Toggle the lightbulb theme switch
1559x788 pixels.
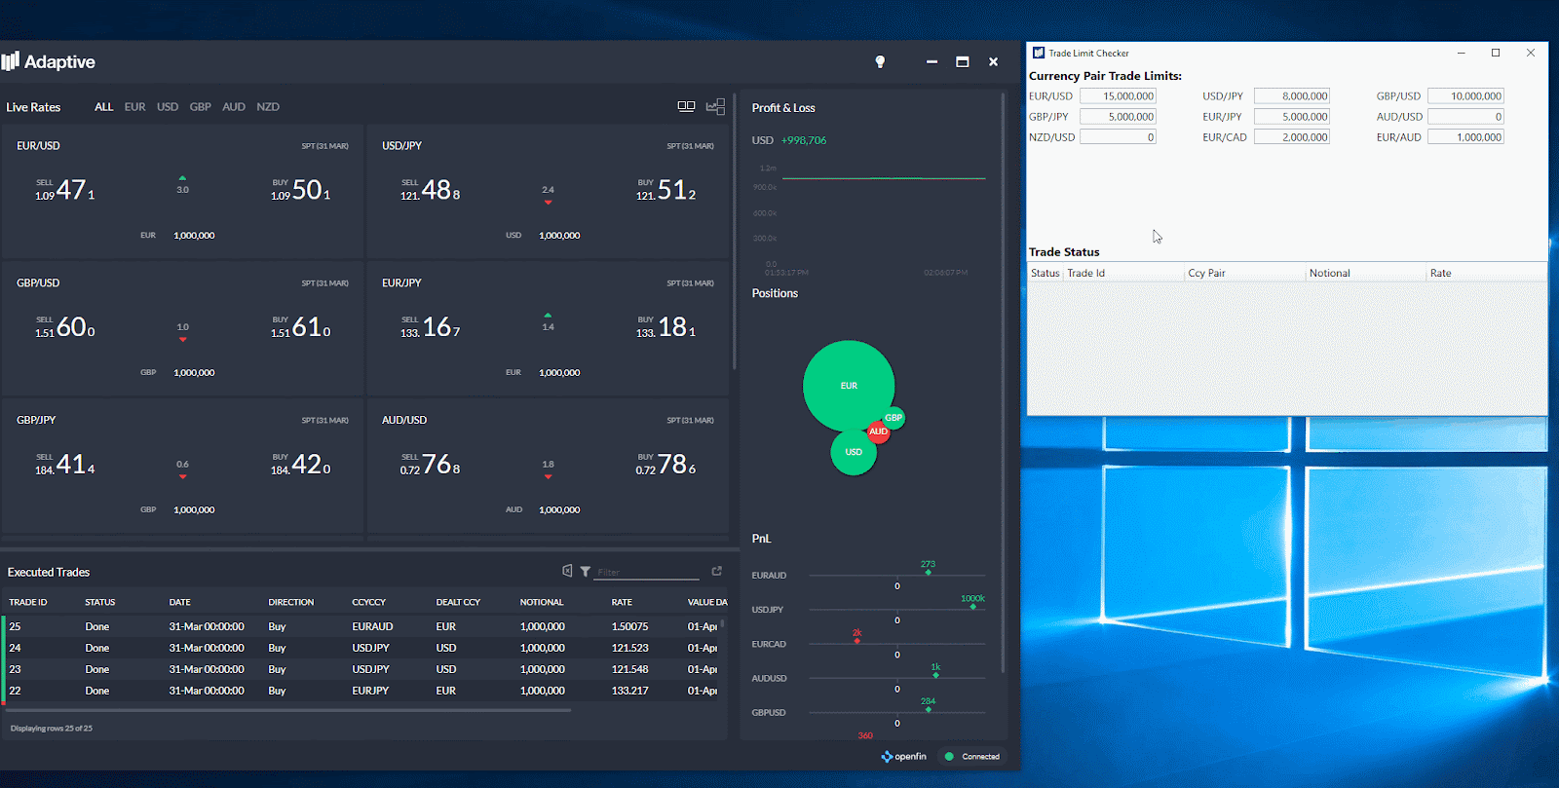coord(880,61)
